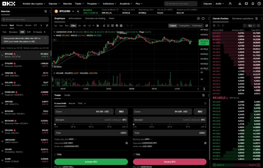
Task: Click BBO button in buy form
Action: pos(121,111)
